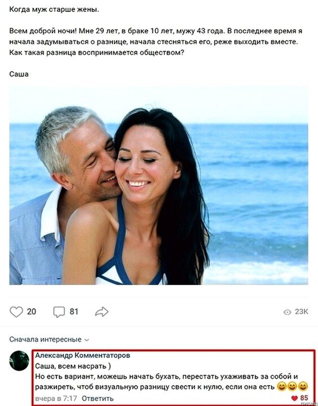Click the 23K views counter

point(302,312)
